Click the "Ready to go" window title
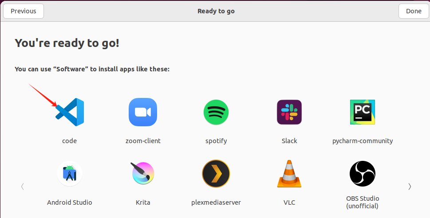 coord(216,11)
